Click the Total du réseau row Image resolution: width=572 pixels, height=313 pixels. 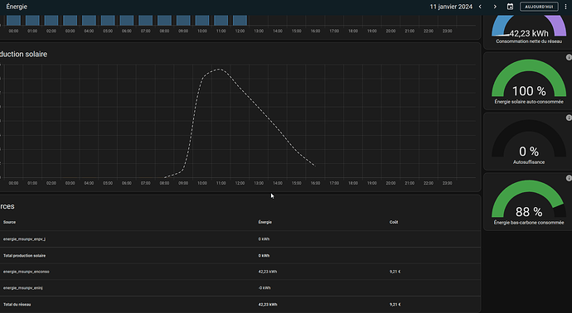[240, 304]
